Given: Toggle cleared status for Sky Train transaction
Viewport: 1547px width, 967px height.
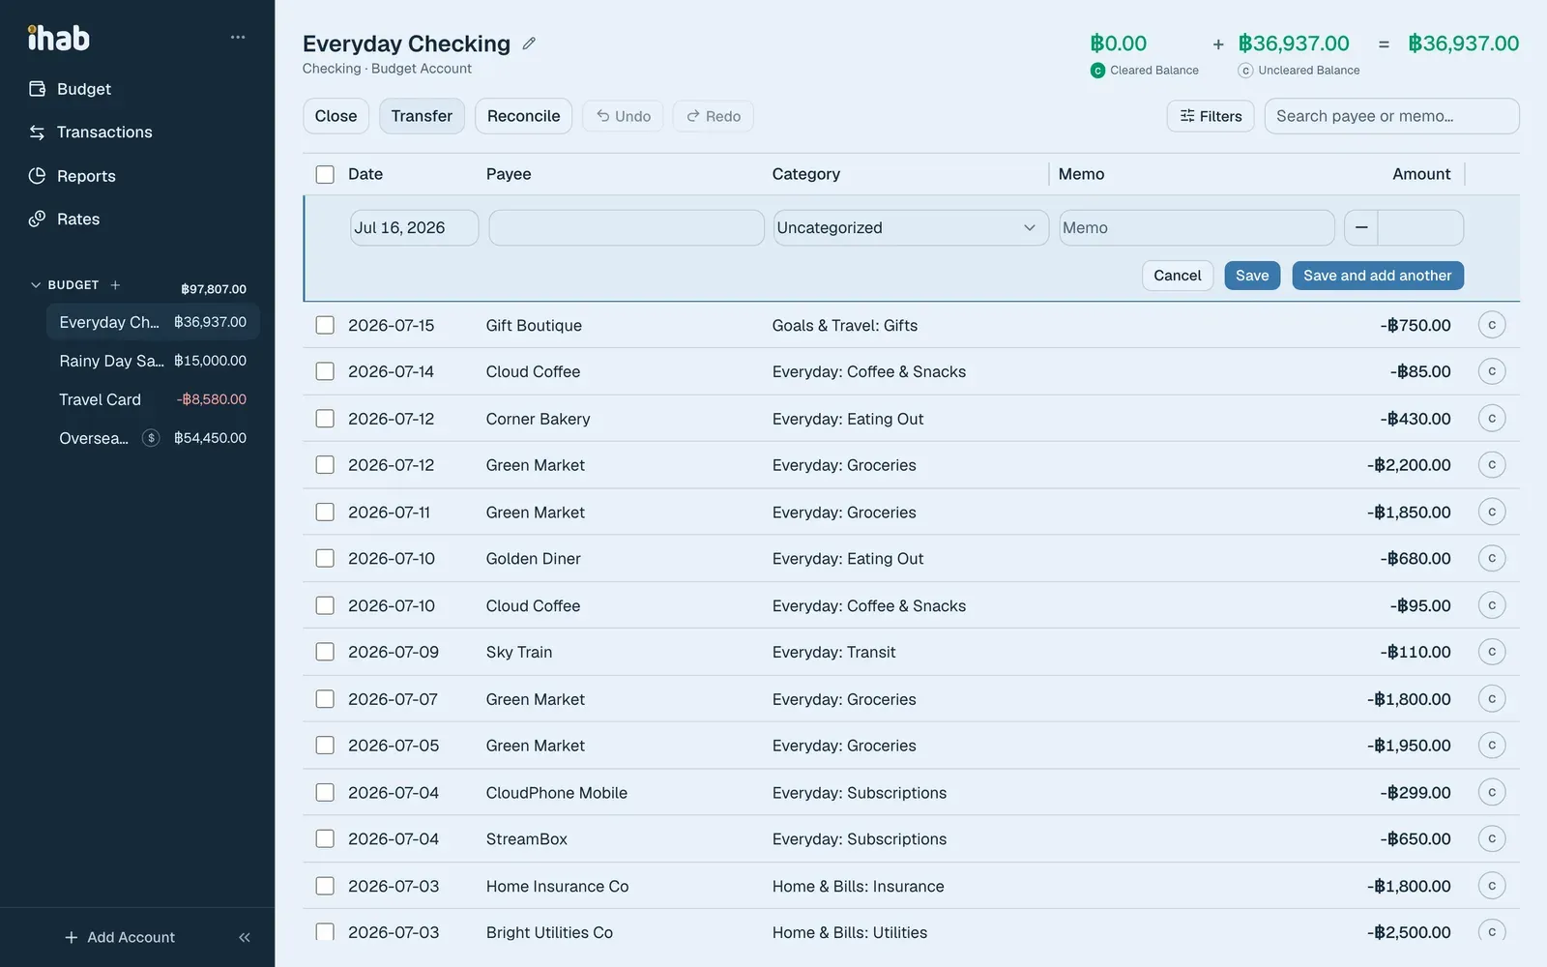Looking at the screenshot, I should pyautogui.click(x=1492, y=652).
